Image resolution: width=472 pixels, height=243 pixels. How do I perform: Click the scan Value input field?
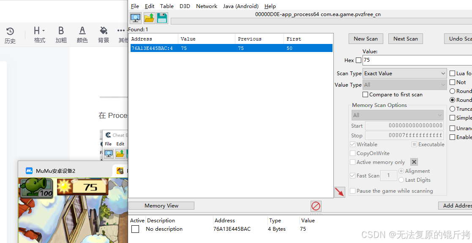[x=417, y=60]
